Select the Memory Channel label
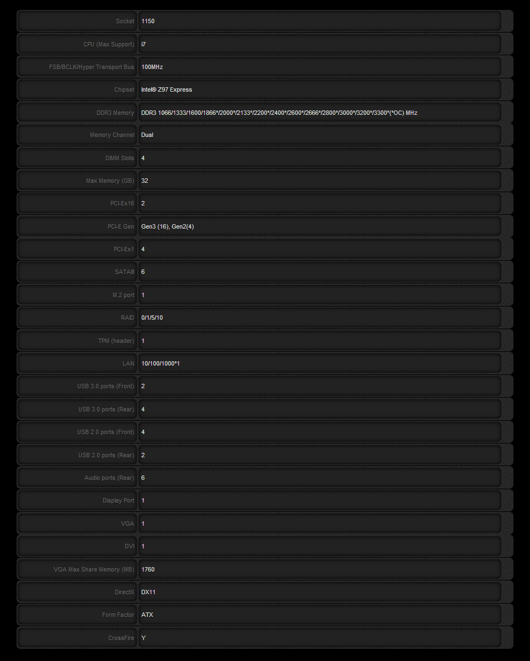 tap(112, 135)
